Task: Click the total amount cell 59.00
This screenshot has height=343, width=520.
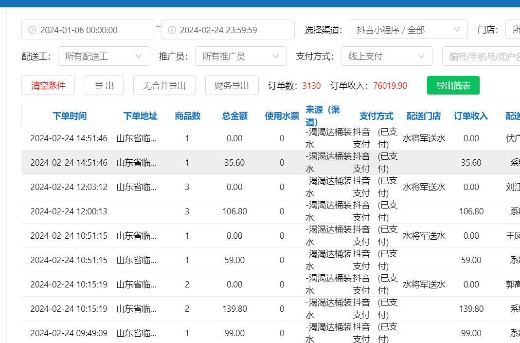Action: tap(234, 260)
